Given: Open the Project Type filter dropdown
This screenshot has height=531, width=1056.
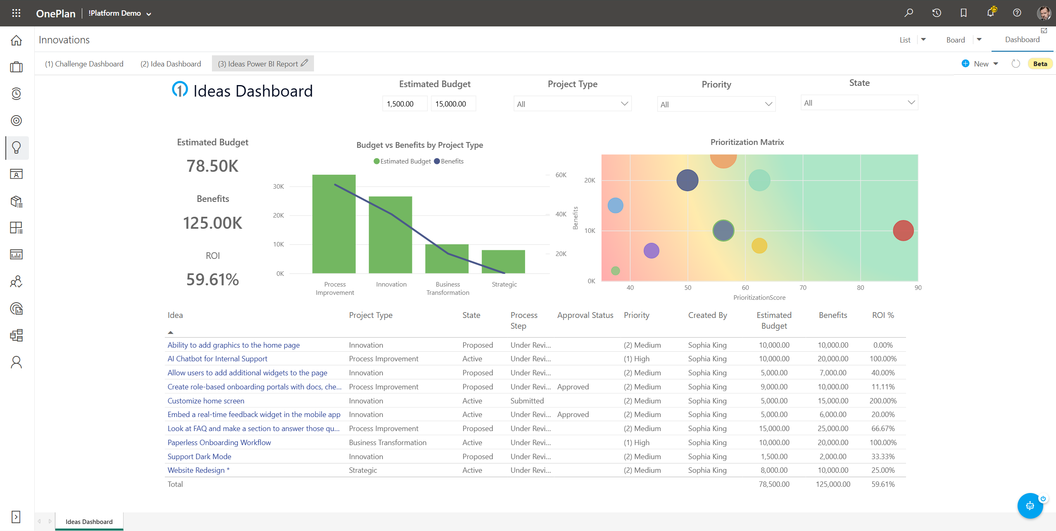Looking at the screenshot, I should click(x=572, y=104).
